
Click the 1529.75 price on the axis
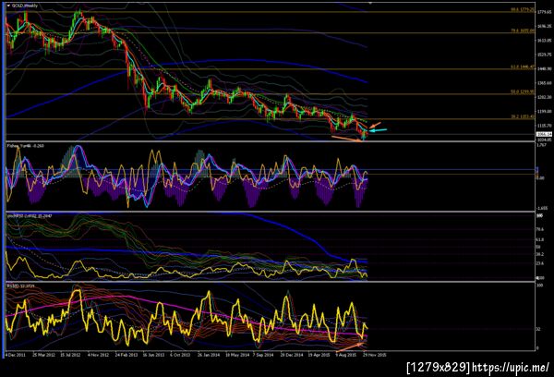coord(544,55)
